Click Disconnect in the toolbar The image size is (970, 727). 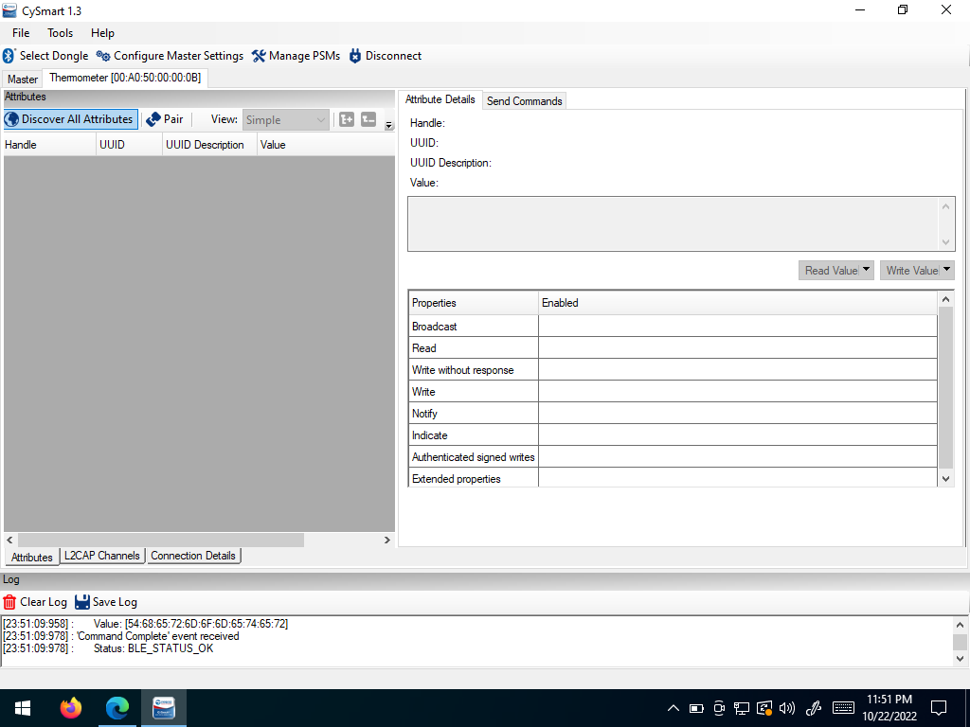point(386,56)
